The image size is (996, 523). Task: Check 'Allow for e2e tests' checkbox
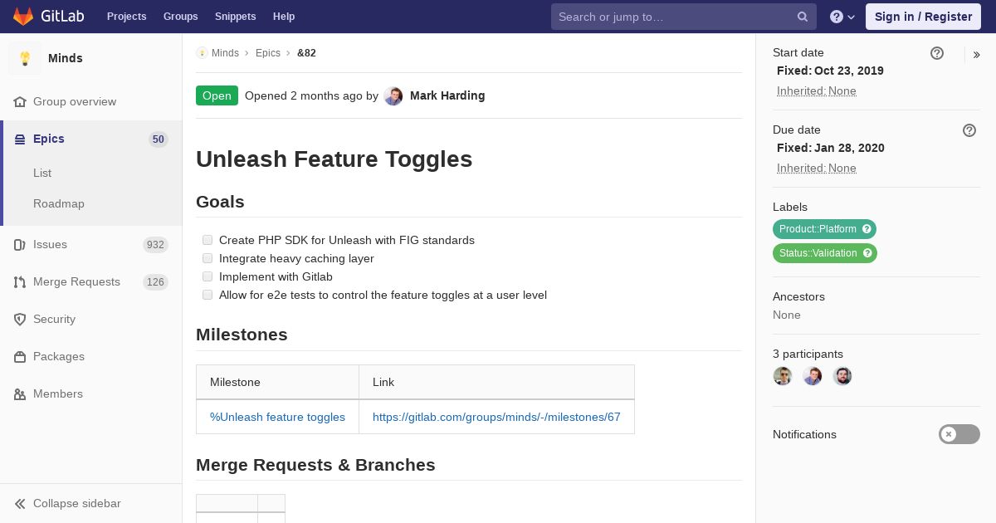click(x=207, y=295)
